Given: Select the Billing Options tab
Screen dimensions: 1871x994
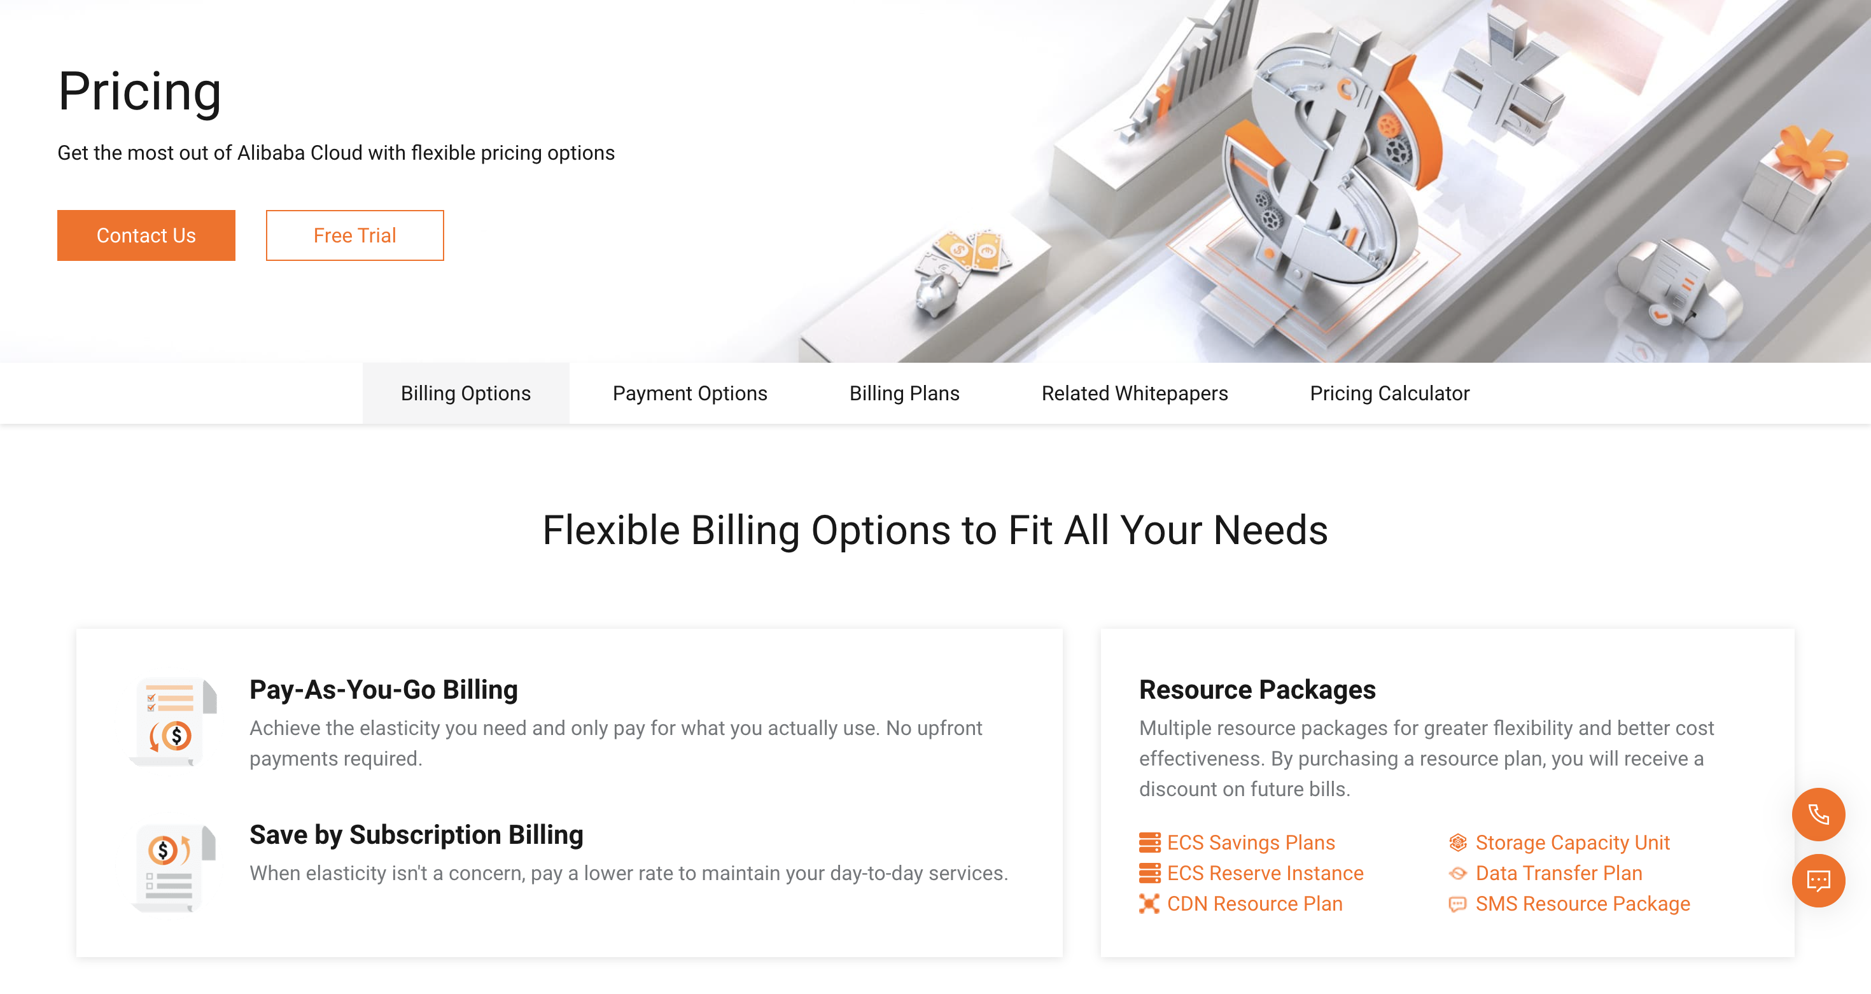Looking at the screenshot, I should [x=465, y=394].
